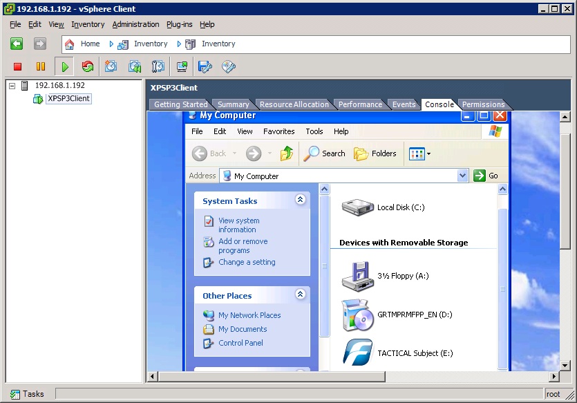Collapse the Other Places panel
This screenshot has height=403, width=577.
click(x=301, y=294)
